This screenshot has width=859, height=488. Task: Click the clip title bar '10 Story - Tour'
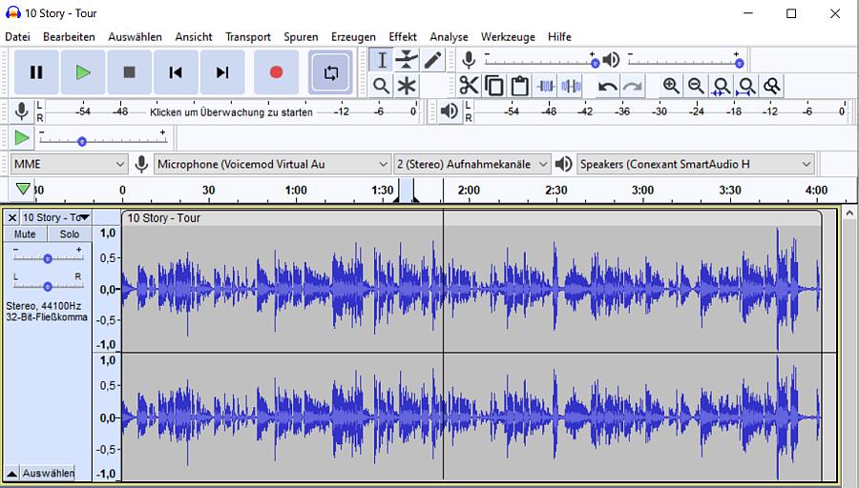tap(471, 217)
